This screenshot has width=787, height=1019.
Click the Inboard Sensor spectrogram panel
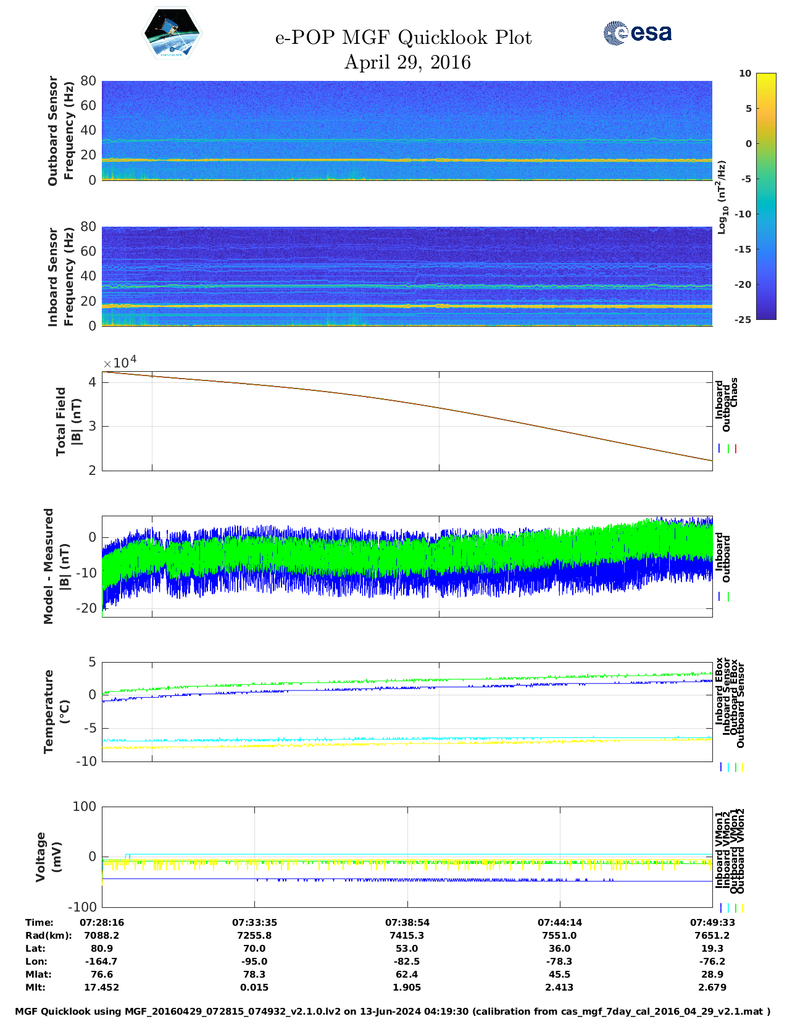tap(407, 276)
